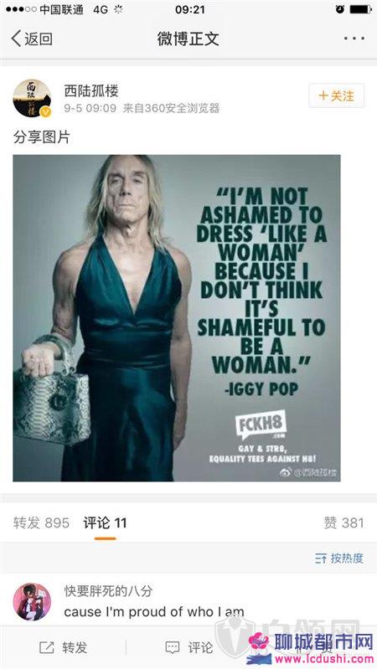Image resolution: width=377 pixels, height=669 pixels.
Task: Open 西陆孤楼 profile avatar
Action: (x=32, y=98)
